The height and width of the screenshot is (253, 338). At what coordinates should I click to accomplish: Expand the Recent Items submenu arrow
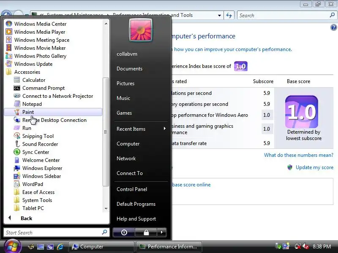165,129
